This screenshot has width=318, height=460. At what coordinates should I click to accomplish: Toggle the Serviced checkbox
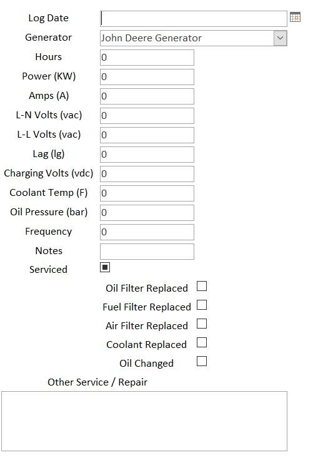point(105,267)
